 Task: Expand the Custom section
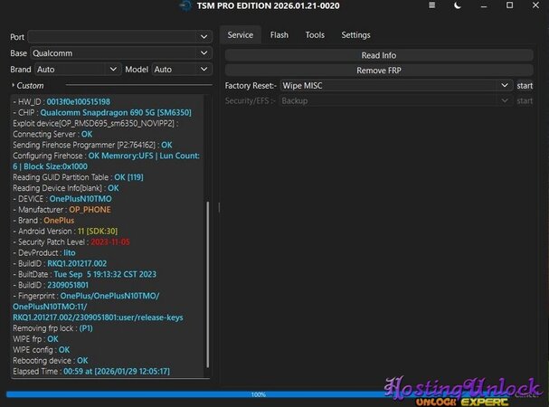click(x=29, y=85)
